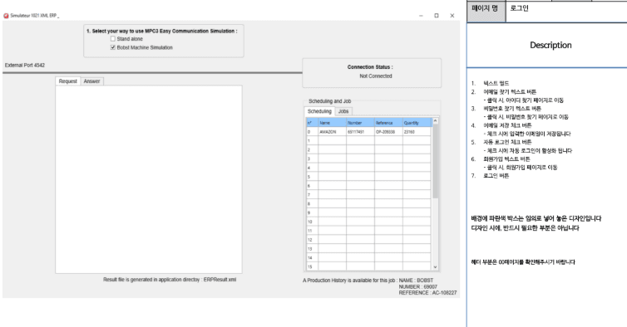Maximize the Simulateur window
The width and height of the screenshot is (627, 327).
tap(437, 16)
